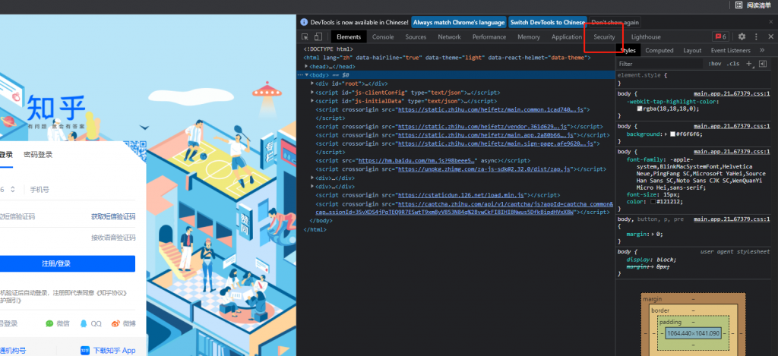
Task: Click the #f6f6f6 background color swatch
Action: (673, 134)
